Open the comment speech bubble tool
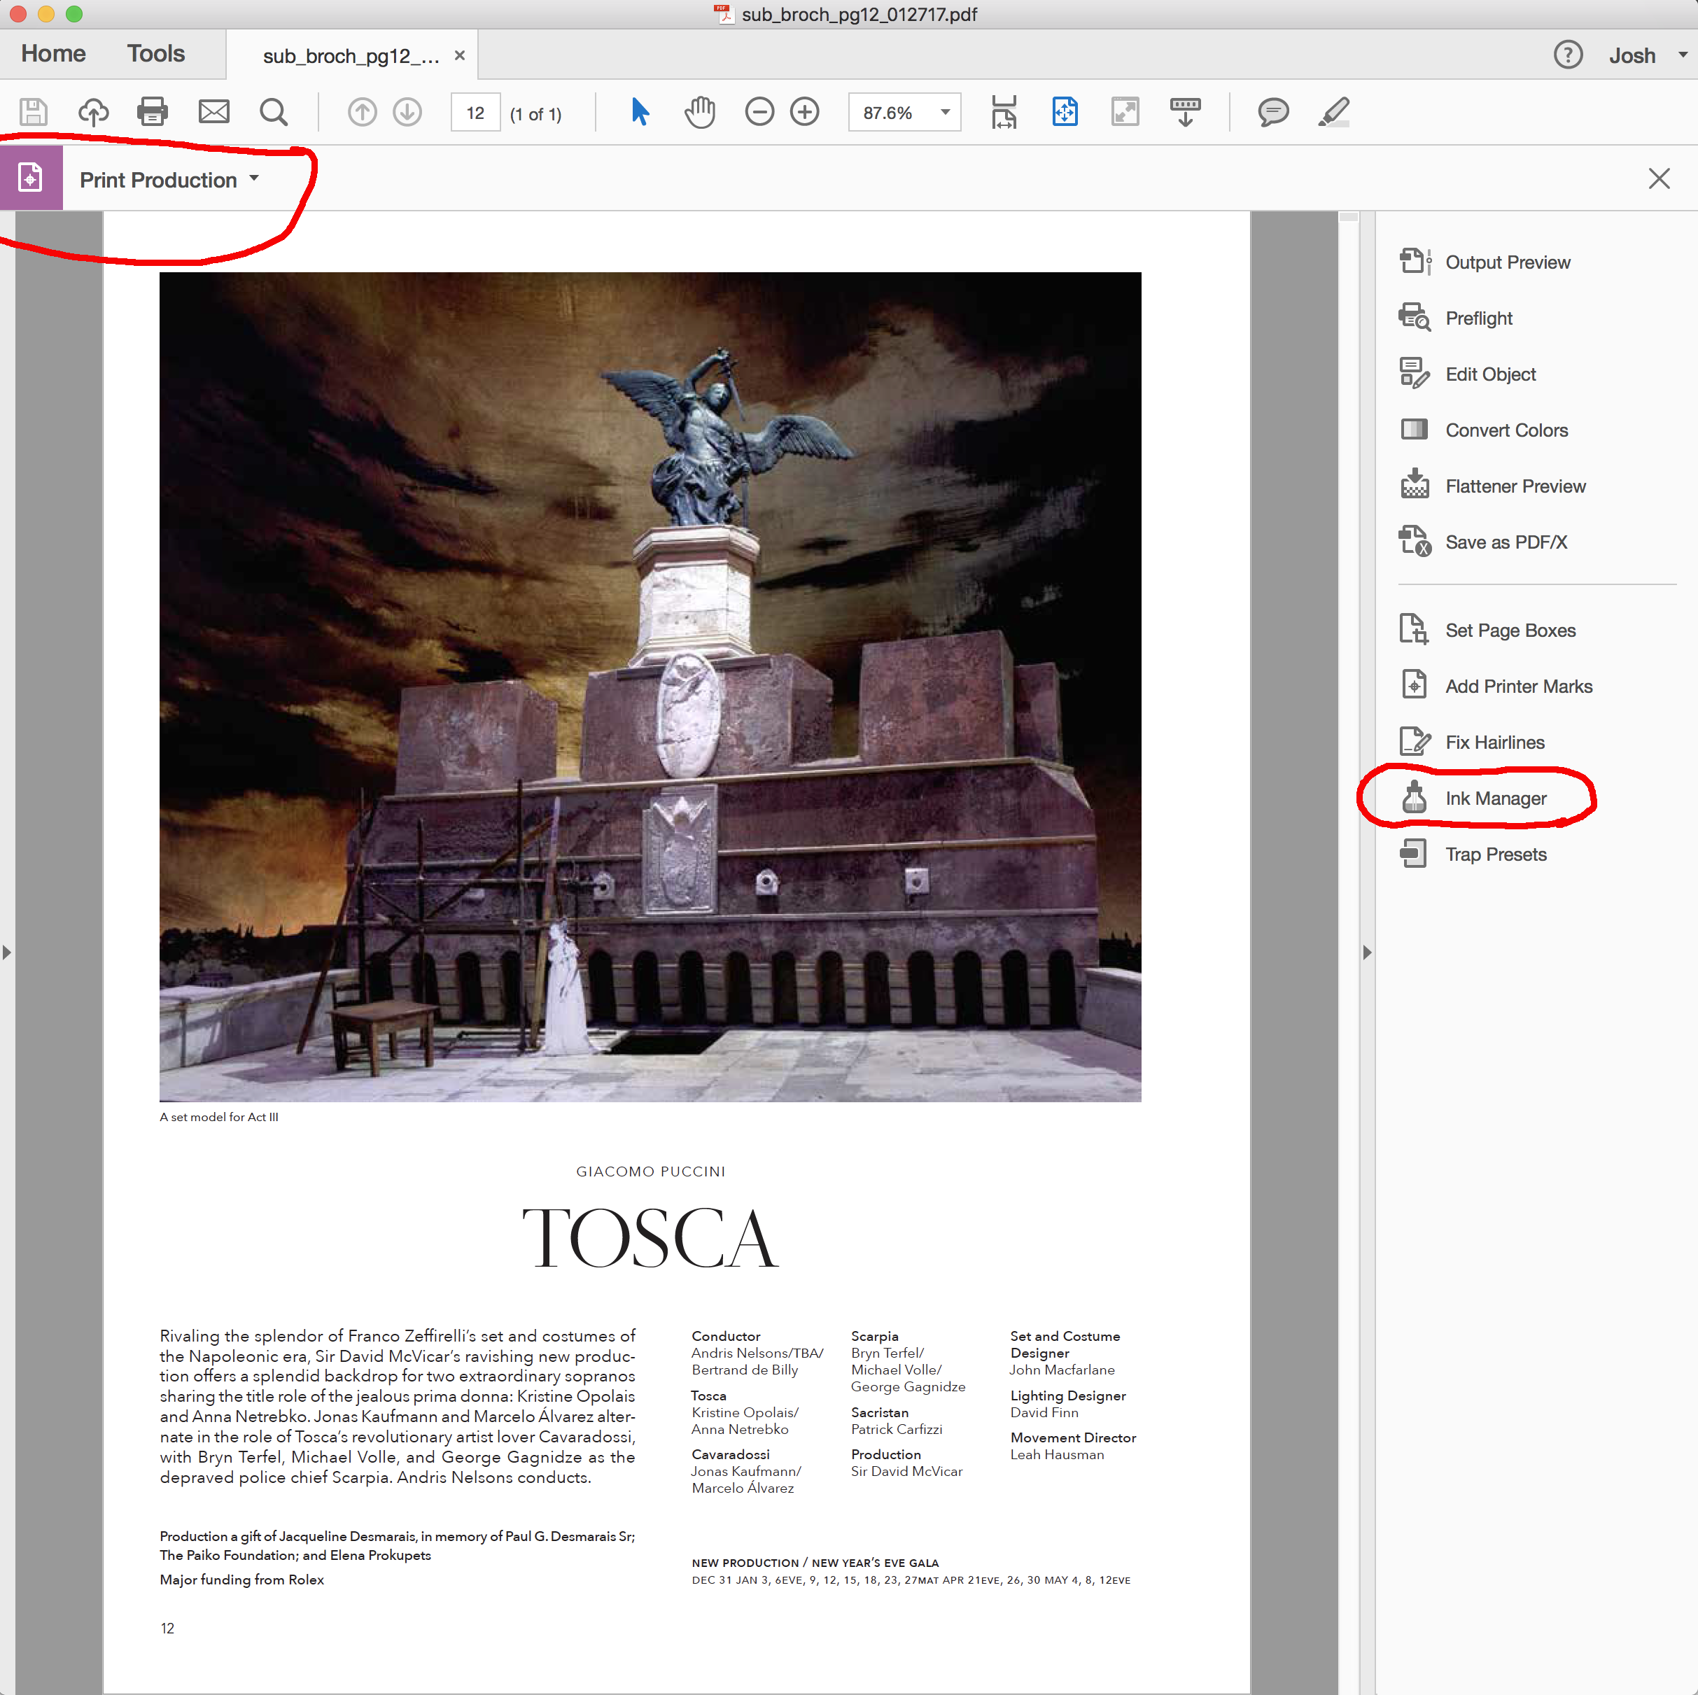This screenshot has width=1698, height=1695. [1272, 111]
